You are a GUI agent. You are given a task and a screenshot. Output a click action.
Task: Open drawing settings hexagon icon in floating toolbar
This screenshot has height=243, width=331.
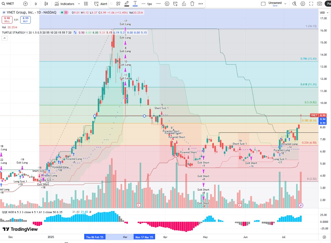tap(167, 4)
